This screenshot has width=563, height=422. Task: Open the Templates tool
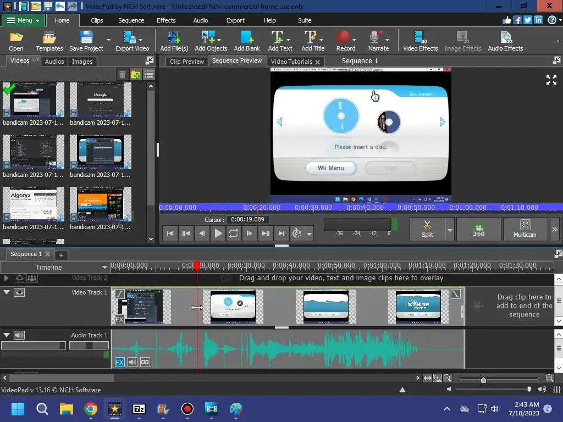pyautogui.click(x=49, y=41)
